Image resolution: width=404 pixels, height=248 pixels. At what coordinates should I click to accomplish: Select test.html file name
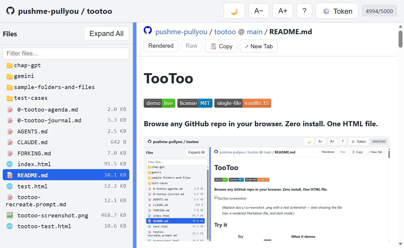[x=32, y=186]
